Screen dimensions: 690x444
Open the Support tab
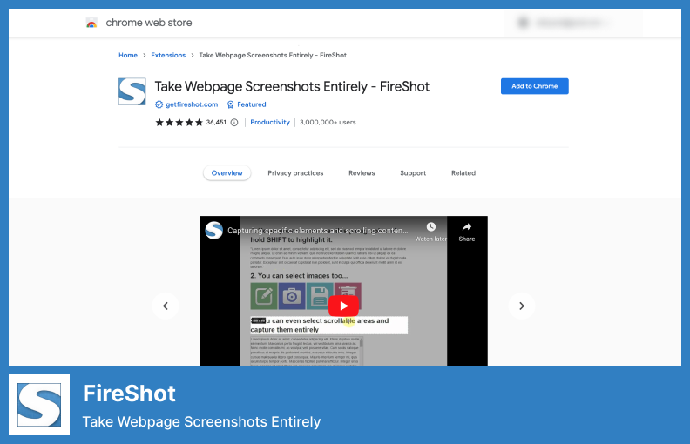pyautogui.click(x=413, y=173)
